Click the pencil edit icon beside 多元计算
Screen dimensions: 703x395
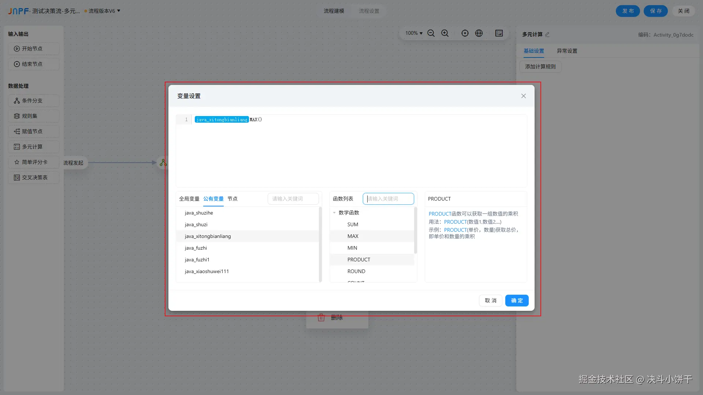point(548,34)
